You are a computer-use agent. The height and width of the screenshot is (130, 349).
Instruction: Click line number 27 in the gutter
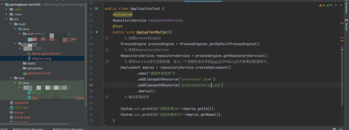tap(91, 85)
